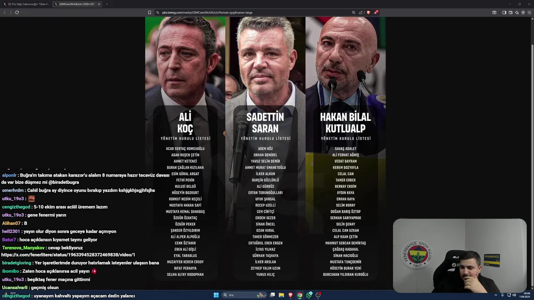The height and width of the screenshot is (300, 534).
Task: Click the streamer webcam overlay
Action: 460,255
